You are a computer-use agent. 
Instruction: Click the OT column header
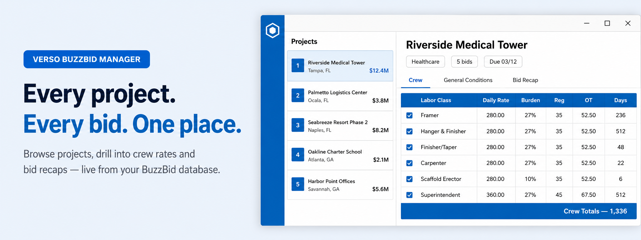pos(588,100)
